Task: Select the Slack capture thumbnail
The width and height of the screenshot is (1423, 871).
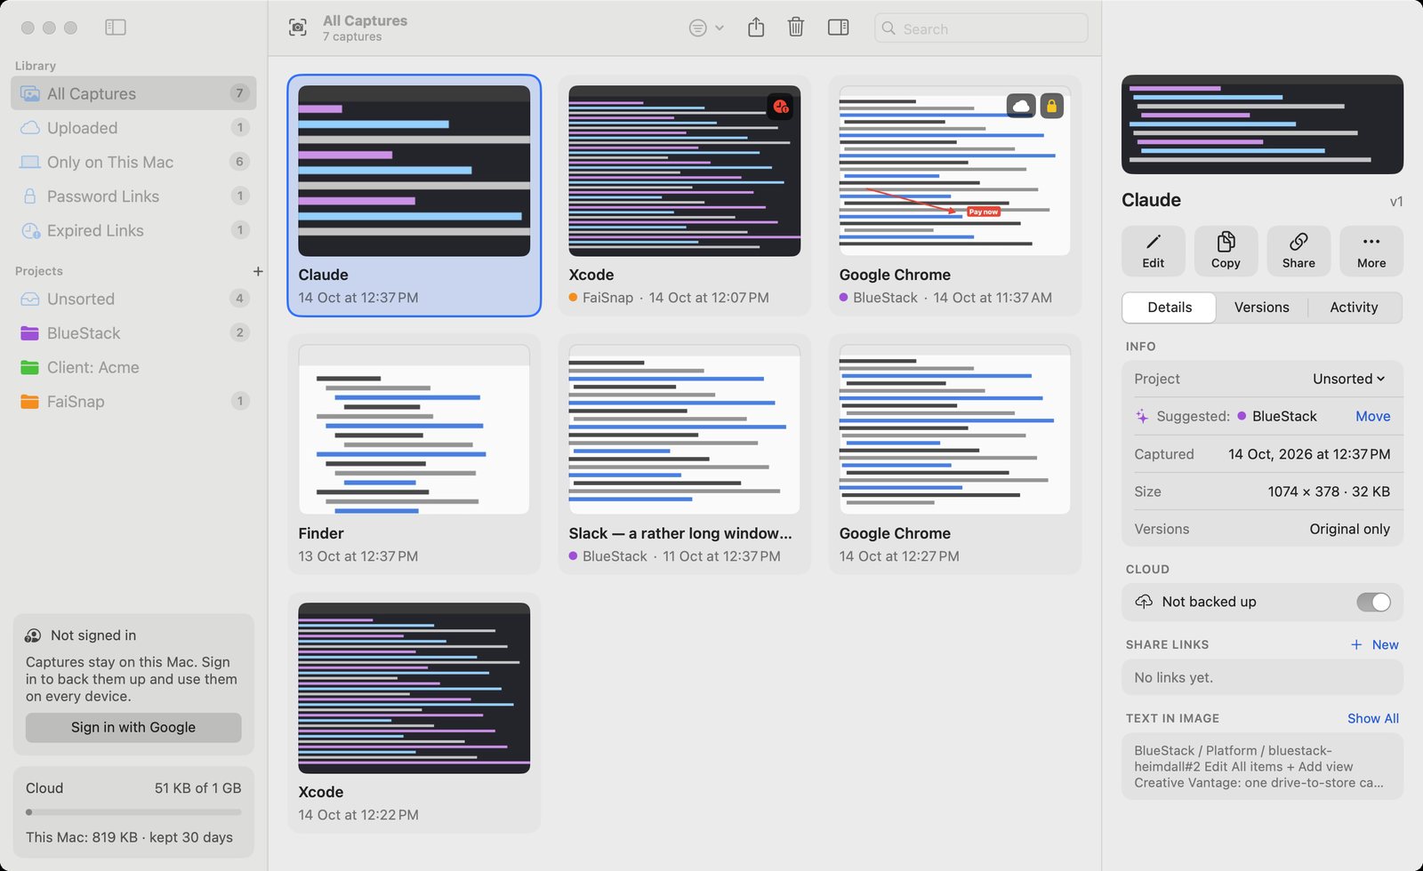Action: pos(684,429)
